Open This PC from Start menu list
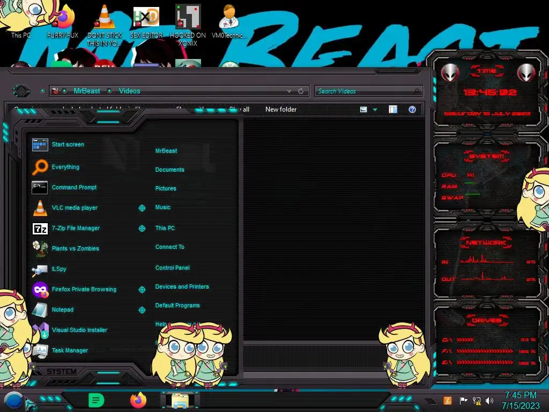 tap(165, 228)
